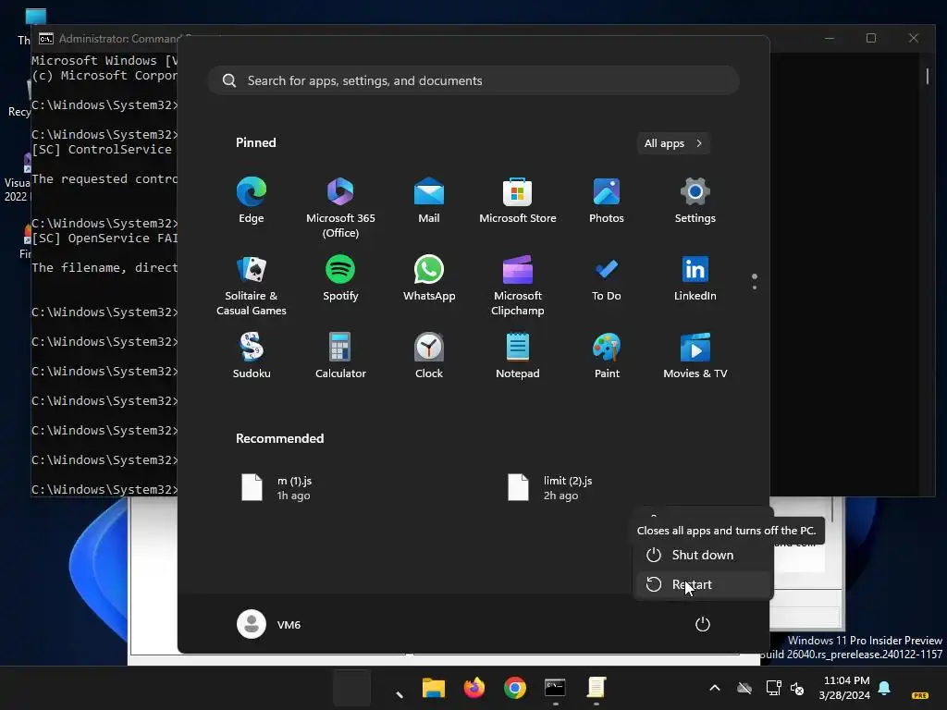
Task: Expand All apps list
Action: pos(673,143)
